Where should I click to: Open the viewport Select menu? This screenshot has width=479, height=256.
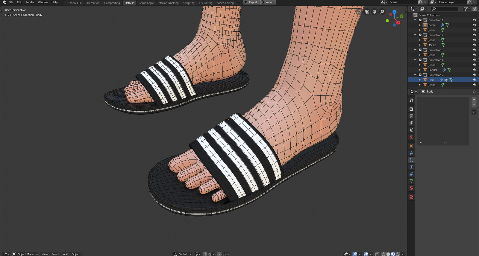point(55,254)
